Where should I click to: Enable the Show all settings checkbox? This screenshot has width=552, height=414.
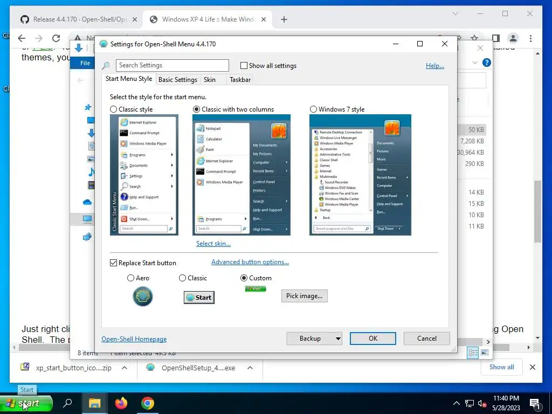[244, 66]
